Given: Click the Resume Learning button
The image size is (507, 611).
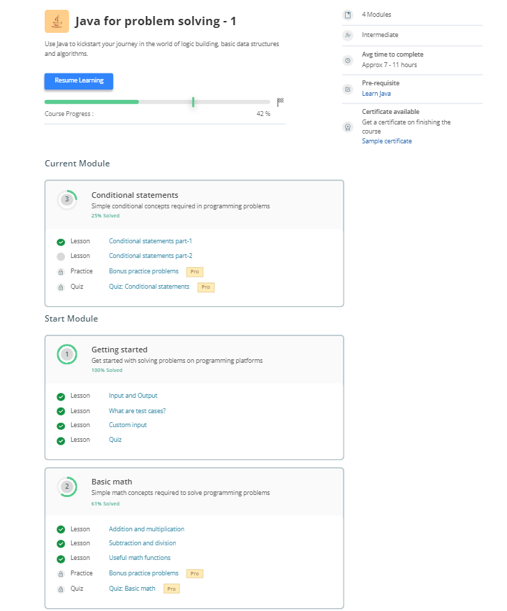Looking at the screenshot, I should [x=79, y=81].
